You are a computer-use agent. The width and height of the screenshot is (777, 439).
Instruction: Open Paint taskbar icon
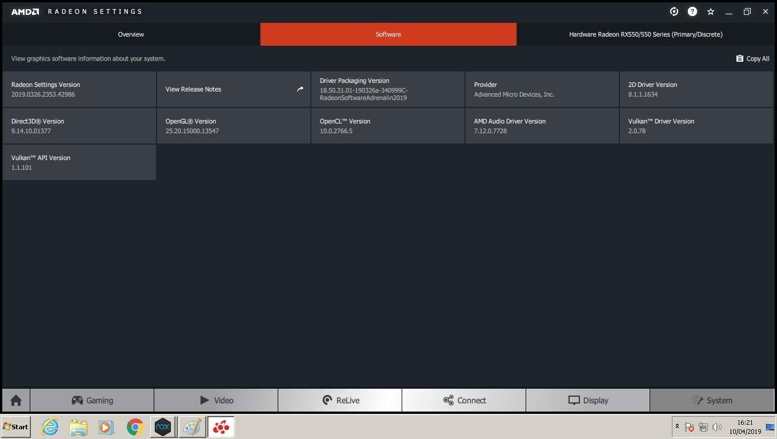coord(192,427)
